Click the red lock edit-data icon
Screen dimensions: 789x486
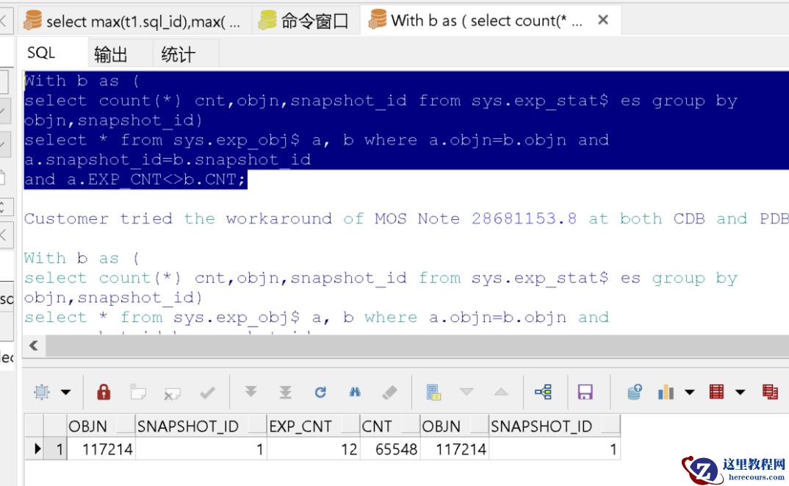click(x=104, y=392)
